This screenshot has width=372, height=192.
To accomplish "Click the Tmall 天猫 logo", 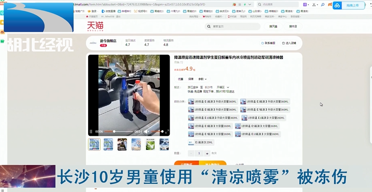I will point(95,25).
